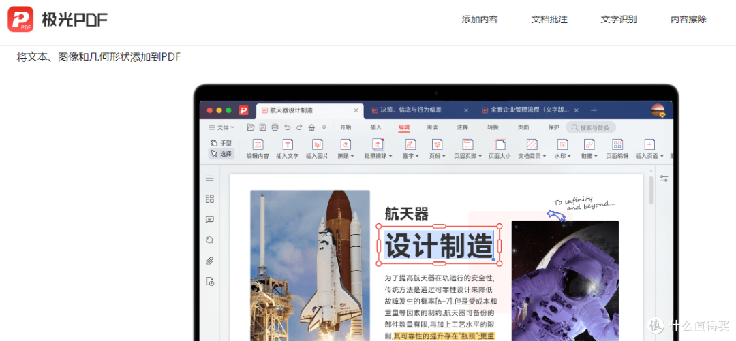This screenshot has height=341, width=736.
Task: Open the 页面 ribbon tab
Action: tap(523, 127)
